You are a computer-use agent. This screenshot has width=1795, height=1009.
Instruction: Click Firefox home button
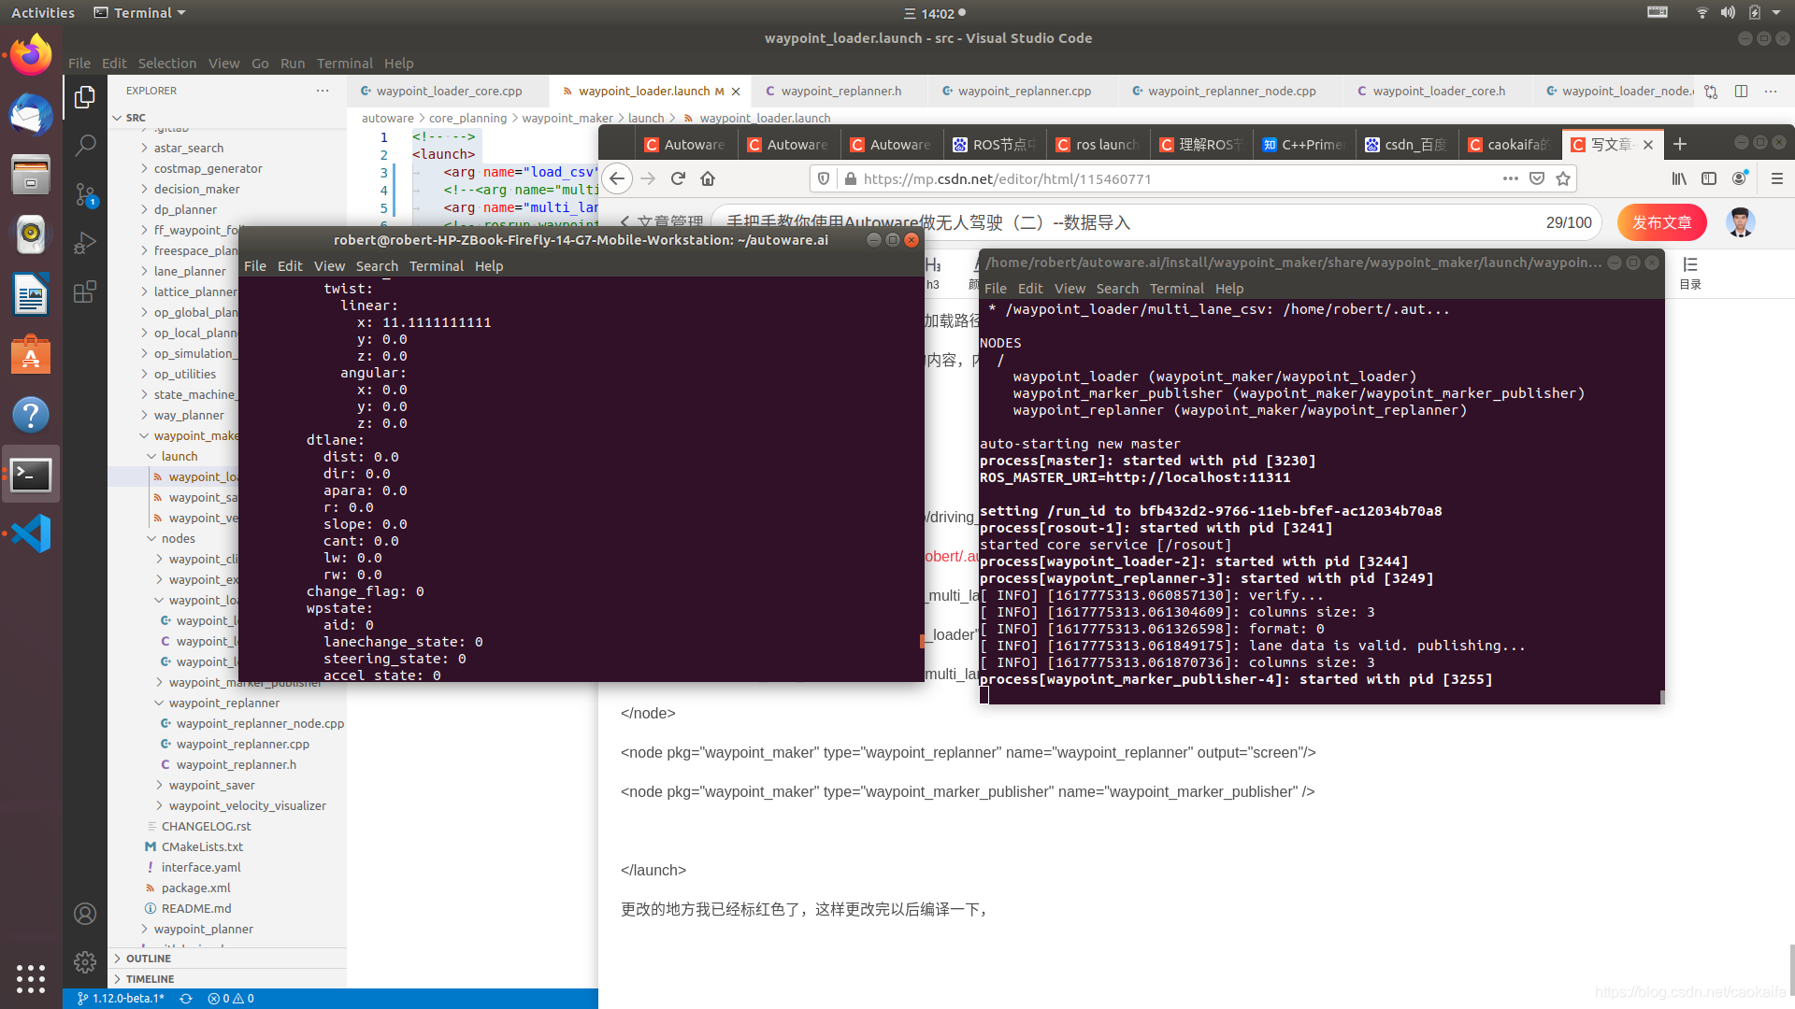coord(708,178)
